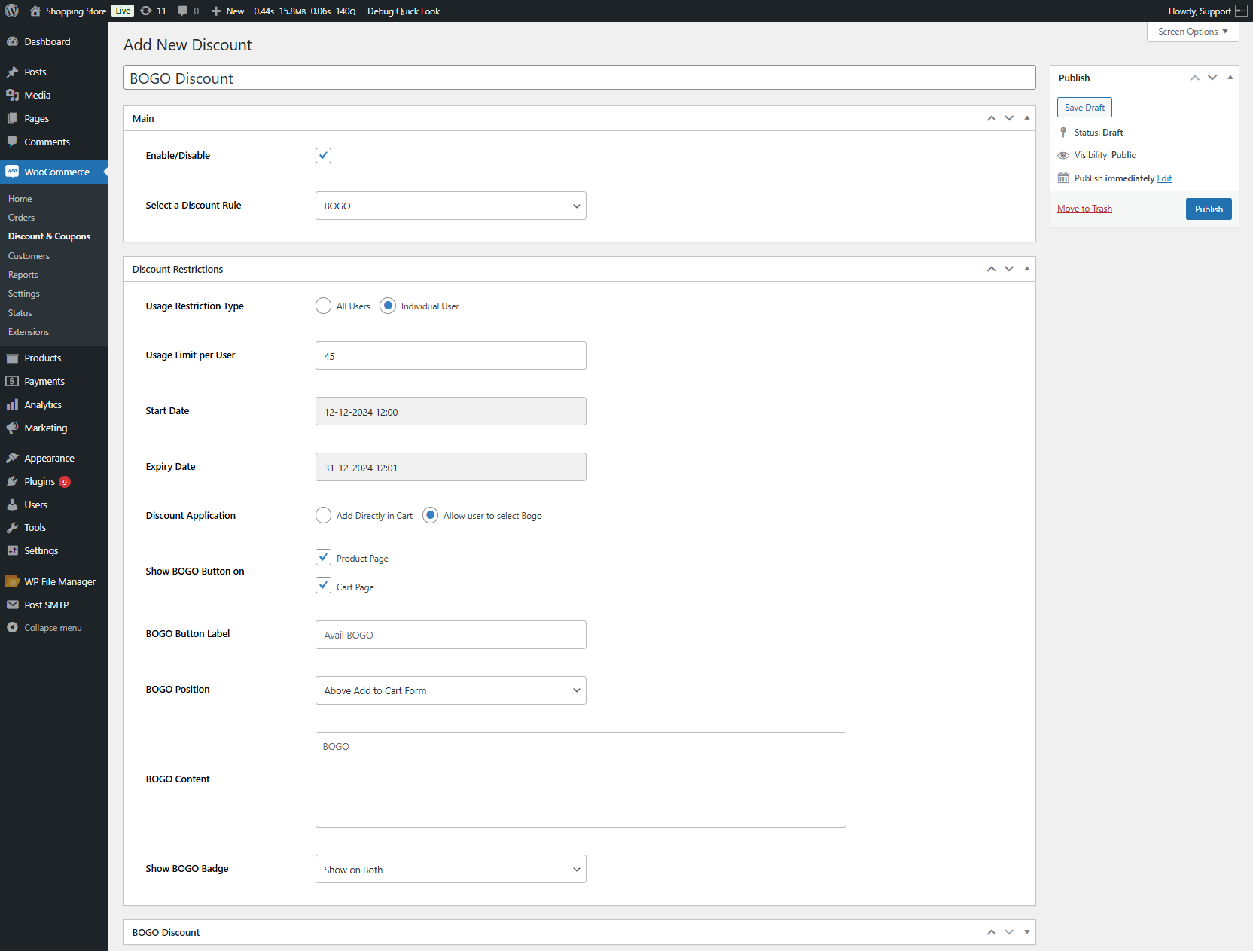The width and height of the screenshot is (1253, 951).
Task: Click the Usage Limit per User field
Action: pyautogui.click(x=450, y=355)
